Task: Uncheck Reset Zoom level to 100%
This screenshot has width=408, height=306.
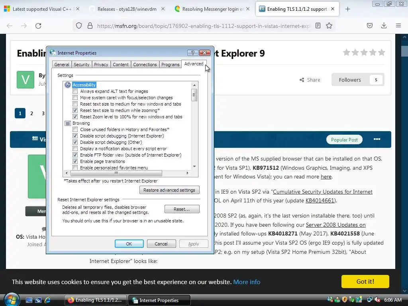Action: [x=75, y=117]
